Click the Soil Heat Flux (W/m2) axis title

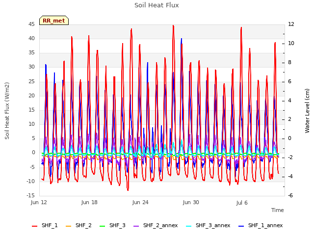click(7, 111)
